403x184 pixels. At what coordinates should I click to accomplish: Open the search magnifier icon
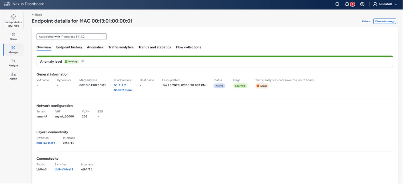337,4
